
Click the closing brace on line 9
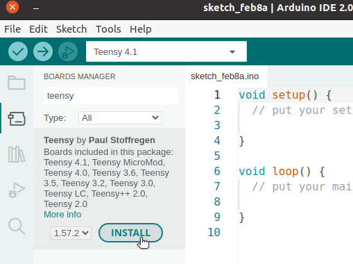[242, 217]
